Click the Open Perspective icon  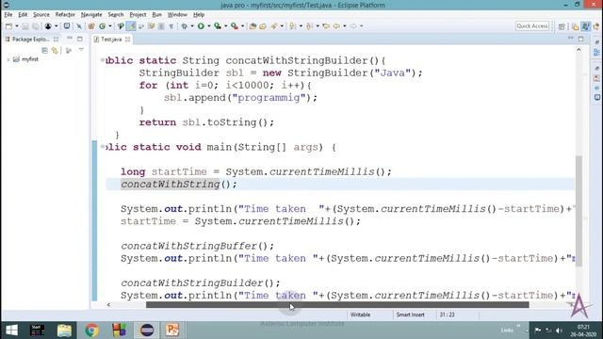(562, 26)
